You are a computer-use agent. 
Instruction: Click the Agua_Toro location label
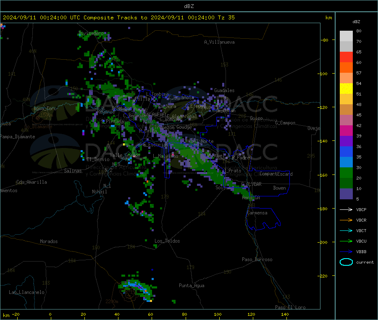[x=45, y=108]
